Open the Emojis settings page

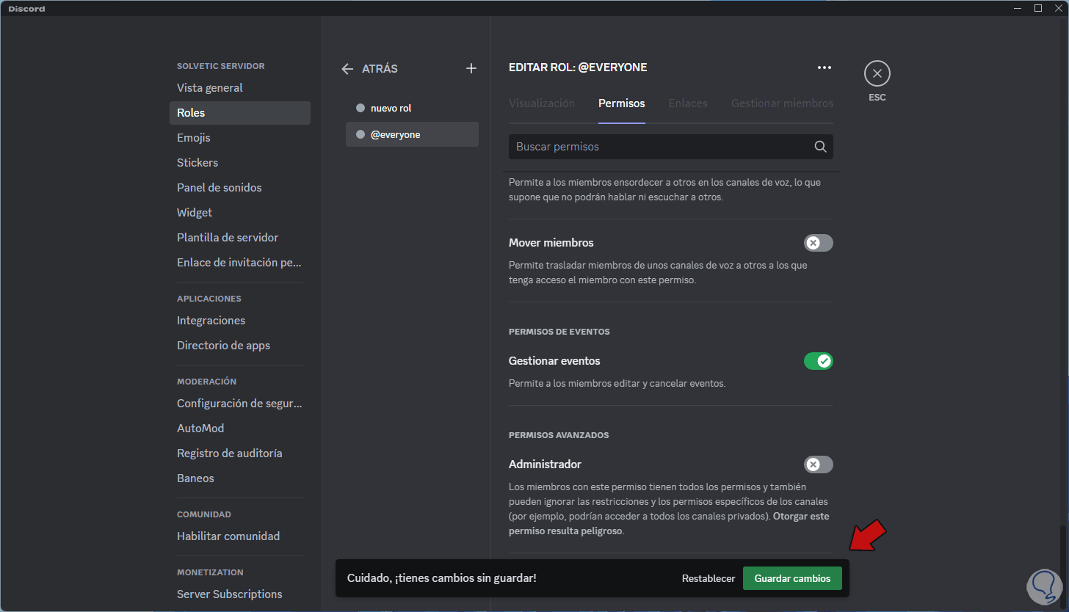(194, 138)
